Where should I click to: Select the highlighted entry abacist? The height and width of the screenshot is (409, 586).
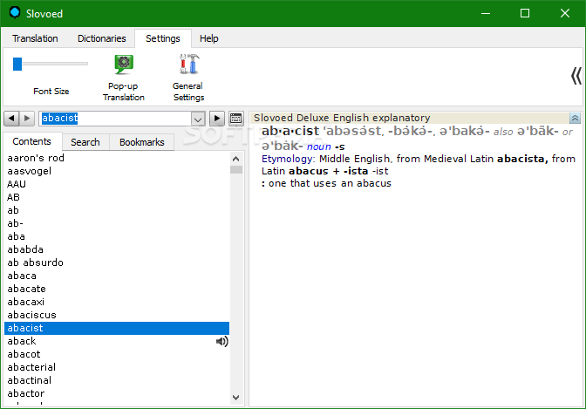coord(117,328)
